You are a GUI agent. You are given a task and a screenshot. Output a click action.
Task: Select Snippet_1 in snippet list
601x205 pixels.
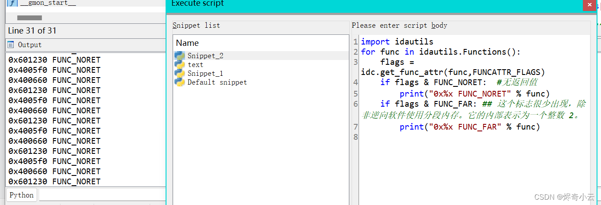(x=205, y=73)
